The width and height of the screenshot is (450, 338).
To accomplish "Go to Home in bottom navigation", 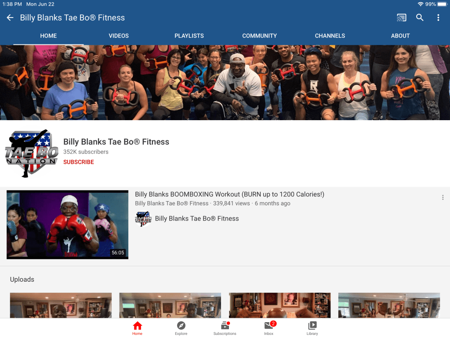I will (137, 328).
